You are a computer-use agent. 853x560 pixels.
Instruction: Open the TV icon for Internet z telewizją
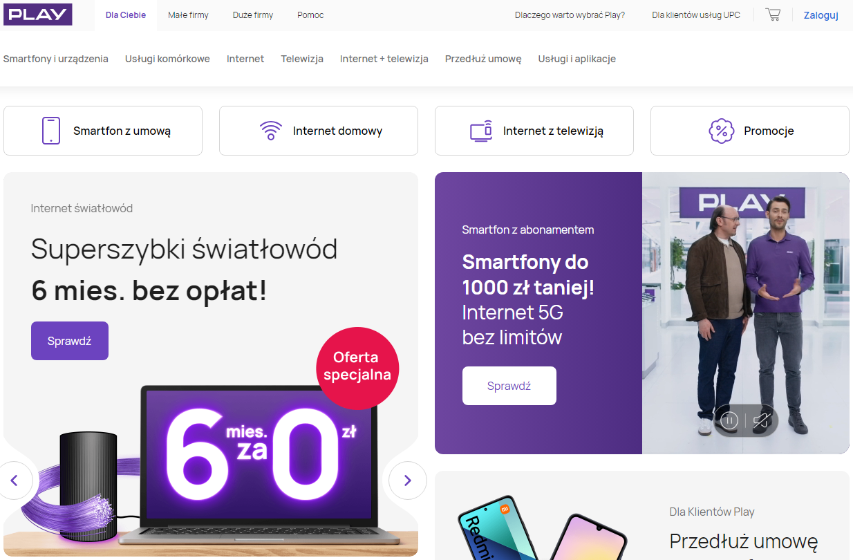click(x=481, y=131)
